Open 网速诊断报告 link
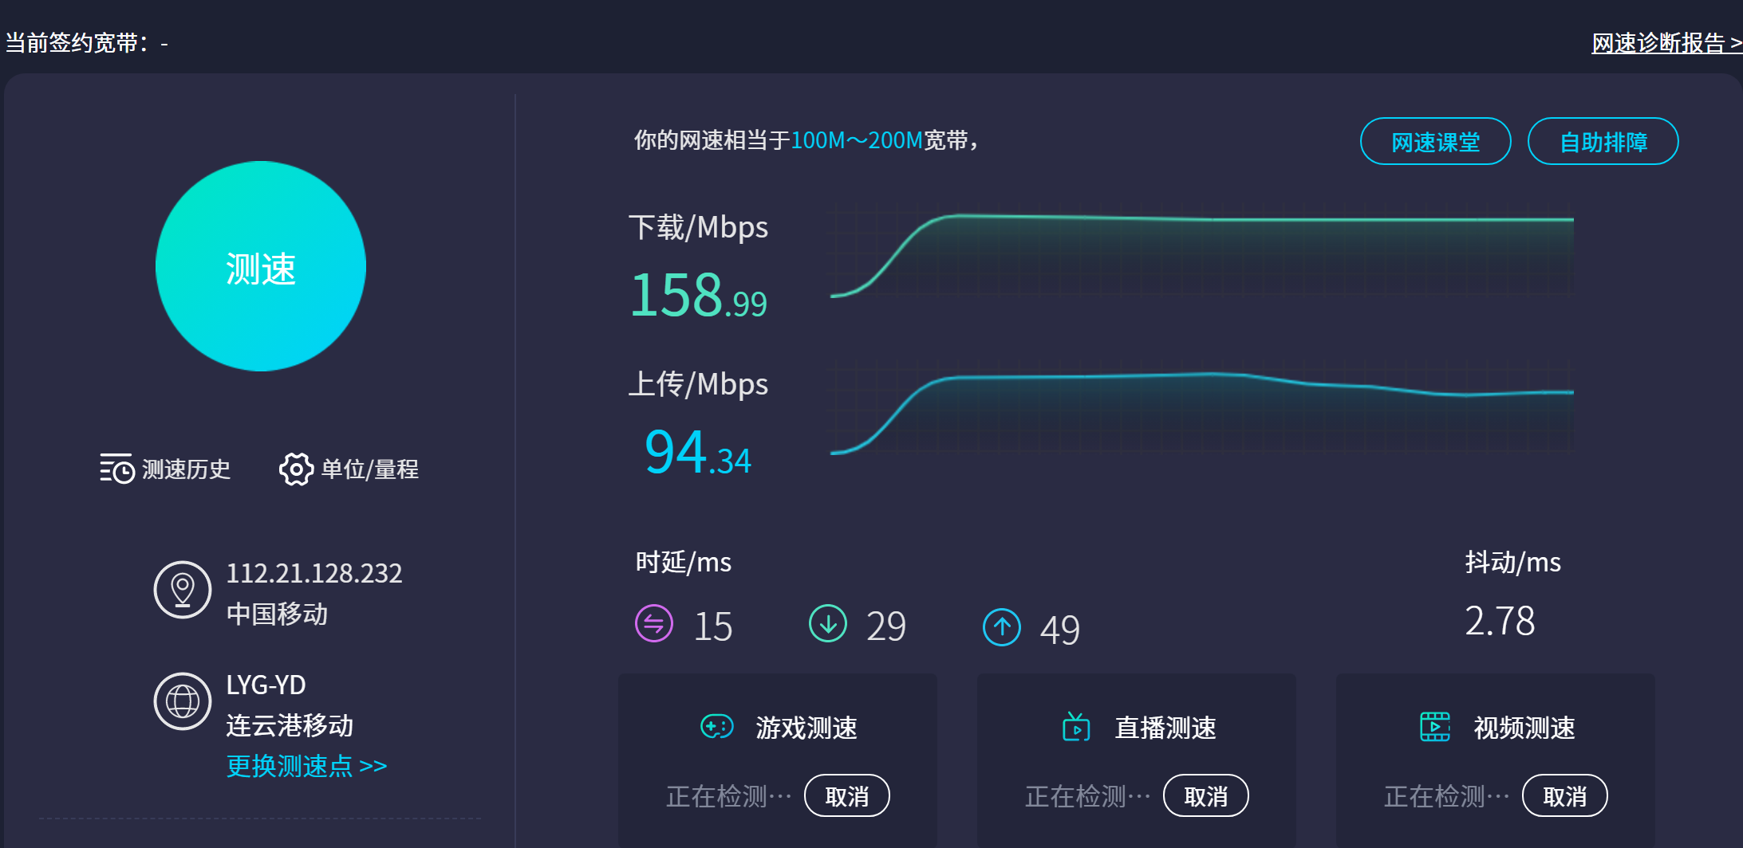 coord(1666,43)
